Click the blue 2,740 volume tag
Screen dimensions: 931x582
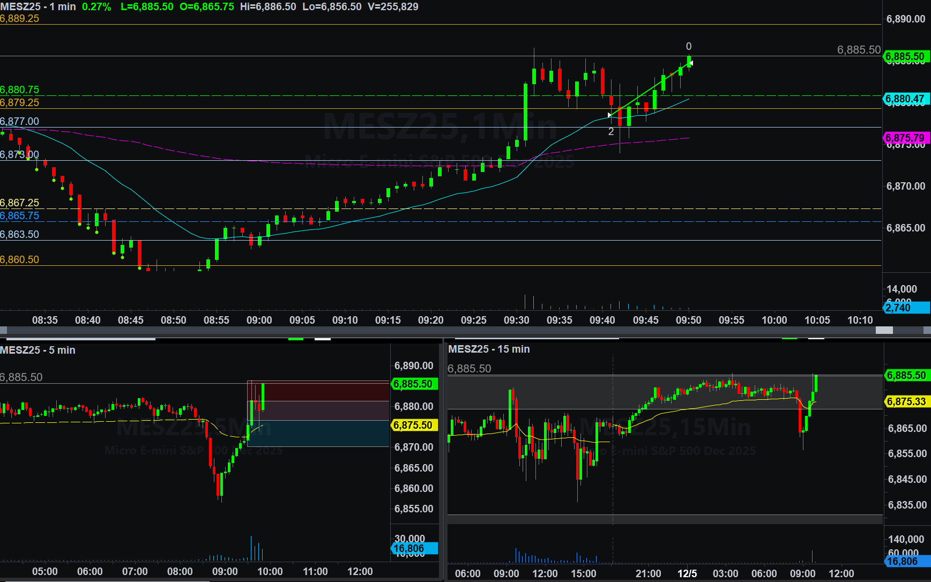point(906,308)
